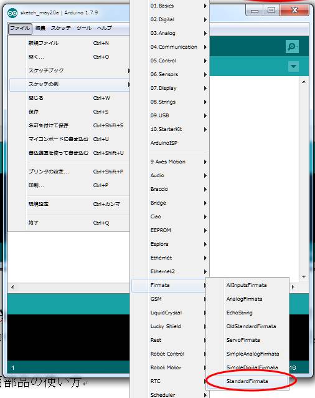315x398 pixels.
Task: Click the Arduino logo in title bar
Action: 12,12
